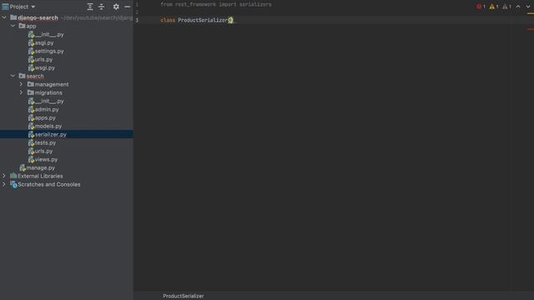Click the Python icon of serializer.py
The height and width of the screenshot is (300, 534).
coord(31,134)
